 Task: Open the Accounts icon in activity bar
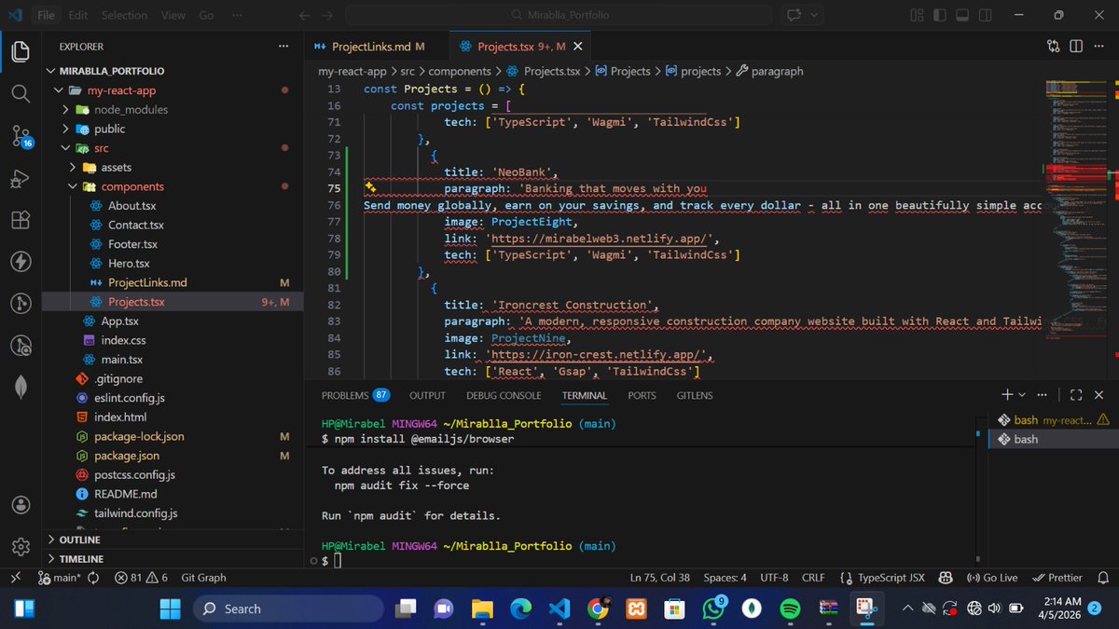pyautogui.click(x=21, y=505)
